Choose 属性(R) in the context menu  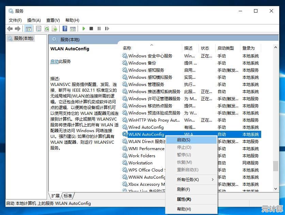[x=191, y=199]
